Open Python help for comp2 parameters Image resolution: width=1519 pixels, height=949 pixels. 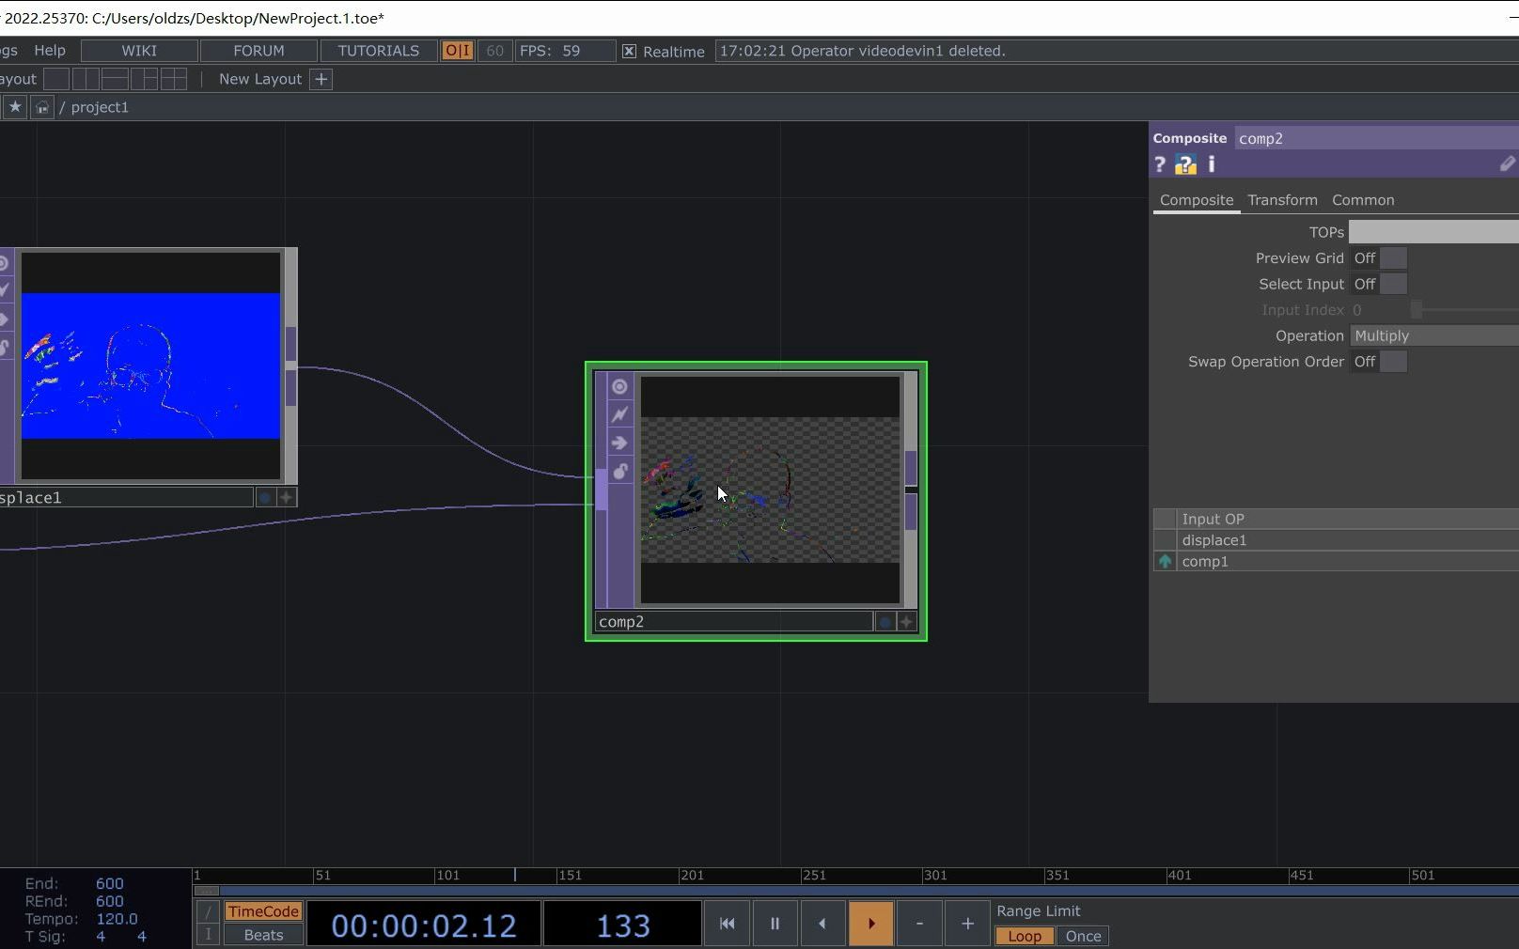coord(1184,164)
